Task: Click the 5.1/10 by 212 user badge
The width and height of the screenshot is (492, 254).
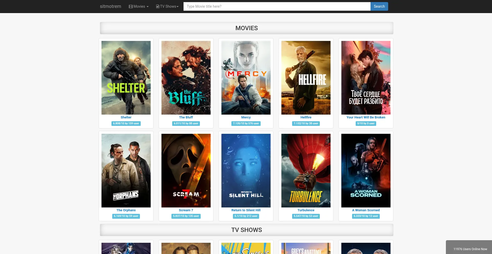Action: pyautogui.click(x=246, y=216)
